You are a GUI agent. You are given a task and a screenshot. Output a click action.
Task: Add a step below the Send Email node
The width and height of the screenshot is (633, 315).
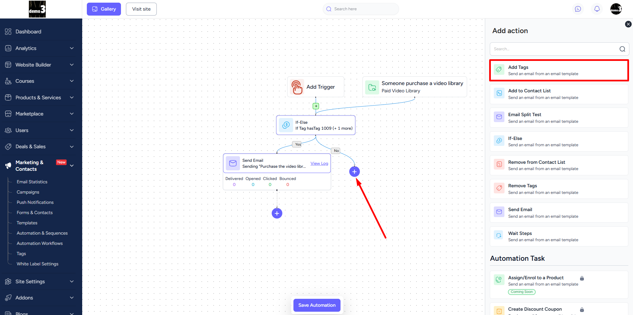tap(277, 213)
